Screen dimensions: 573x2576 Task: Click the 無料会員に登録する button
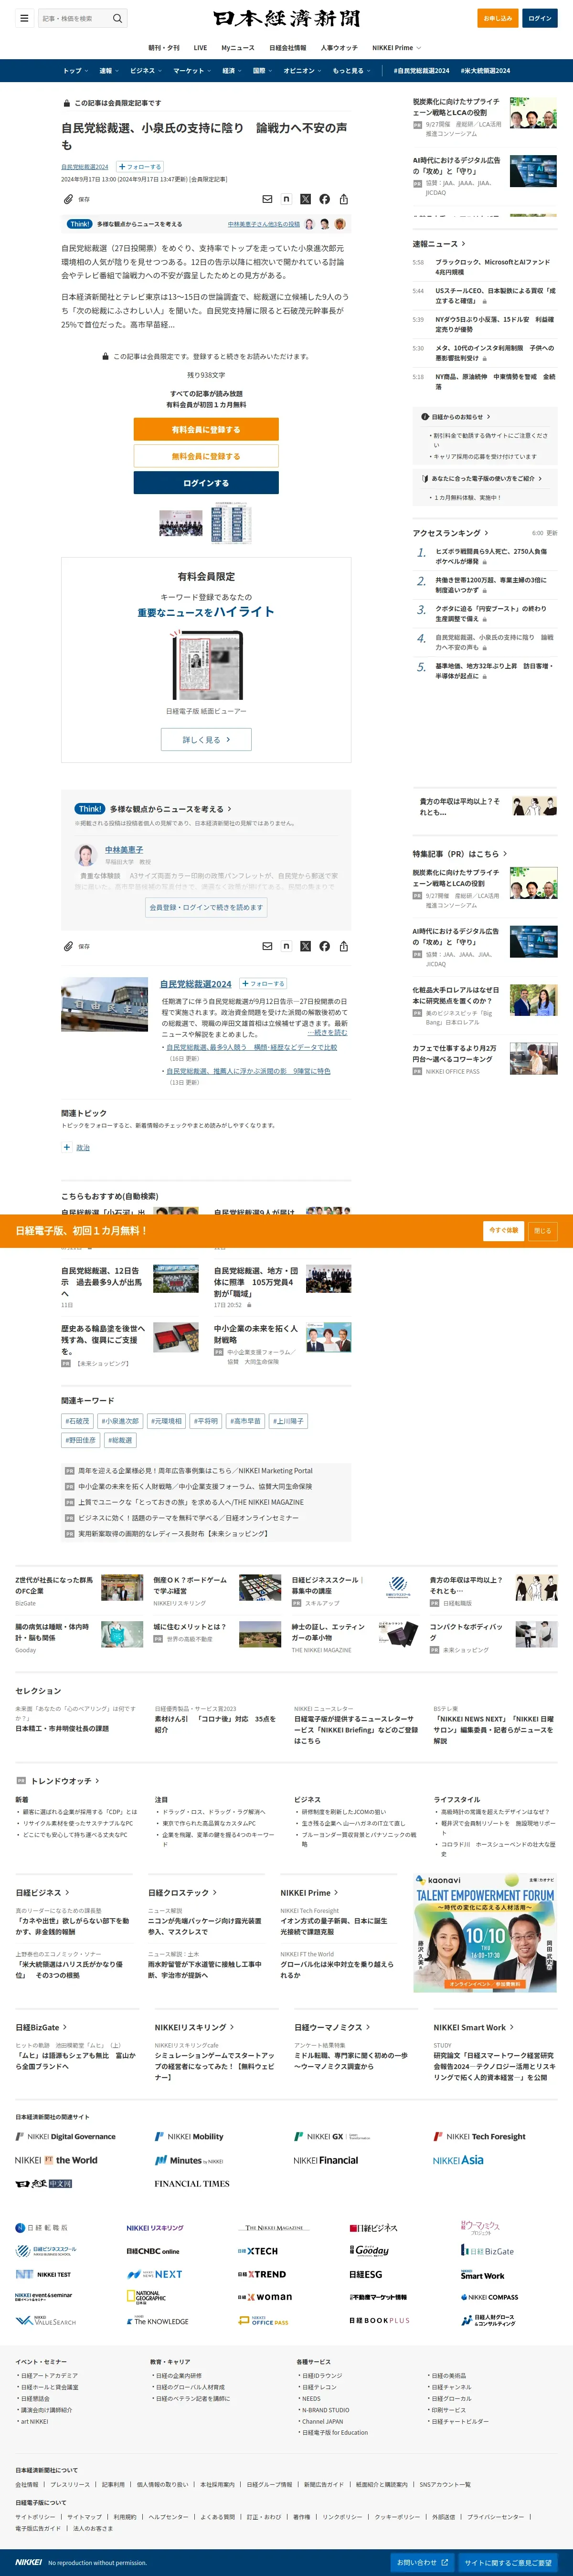206,456
